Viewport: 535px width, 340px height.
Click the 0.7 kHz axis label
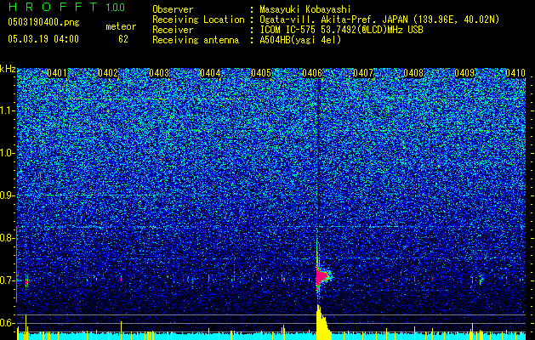point(7,280)
